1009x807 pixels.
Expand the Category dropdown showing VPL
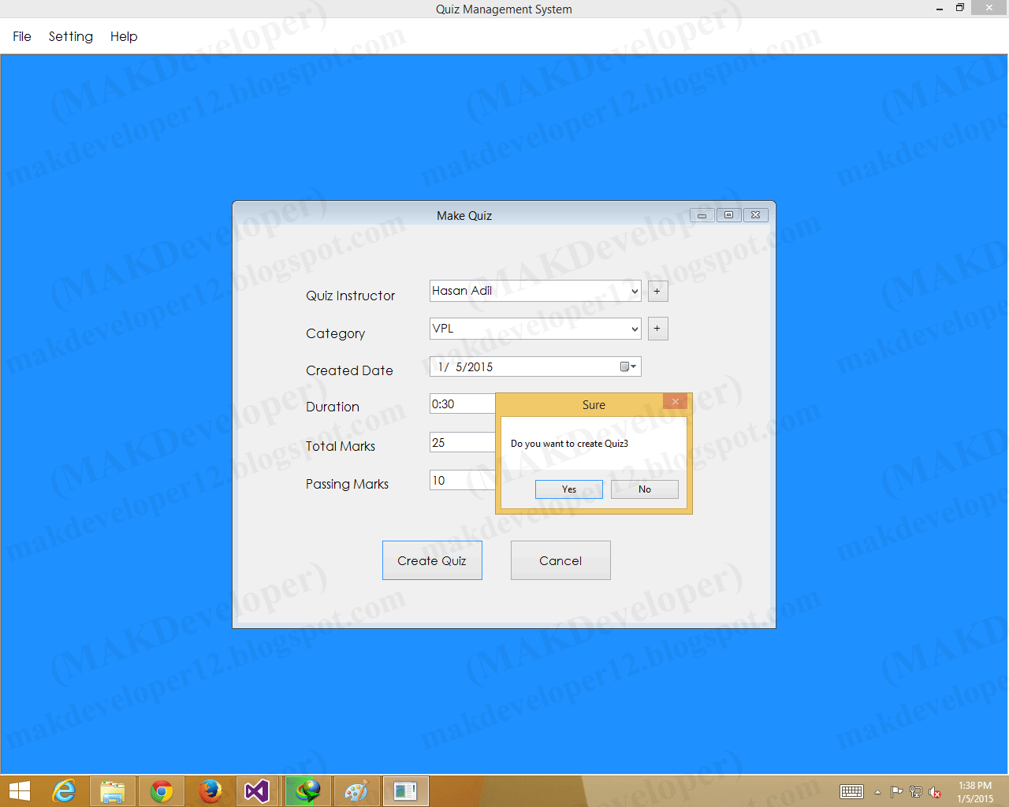pos(635,329)
